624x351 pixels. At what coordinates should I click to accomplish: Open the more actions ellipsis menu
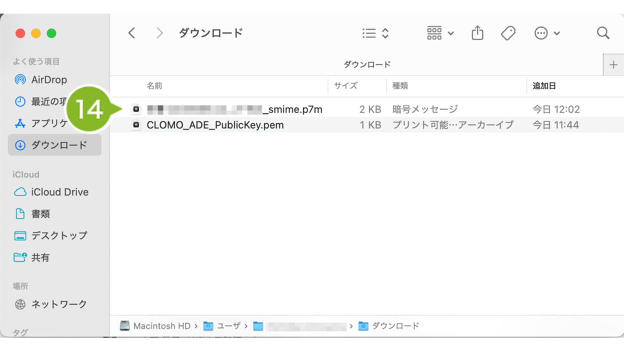(x=547, y=33)
